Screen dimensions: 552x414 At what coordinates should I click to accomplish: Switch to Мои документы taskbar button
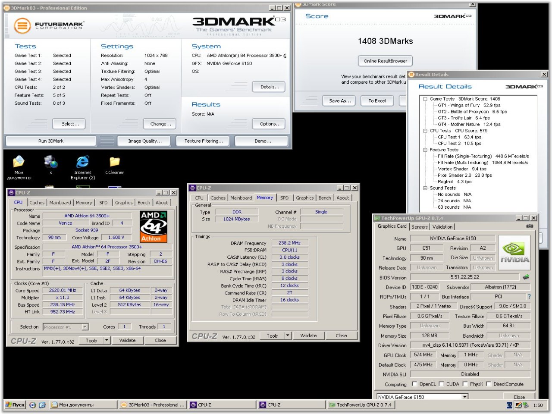tap(83, 405)
